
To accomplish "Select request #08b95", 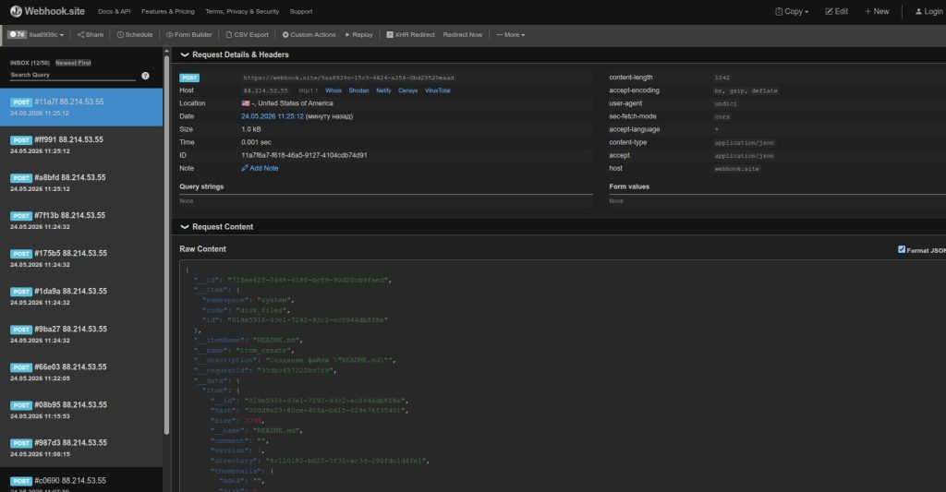I will click(x=81, y=410).
